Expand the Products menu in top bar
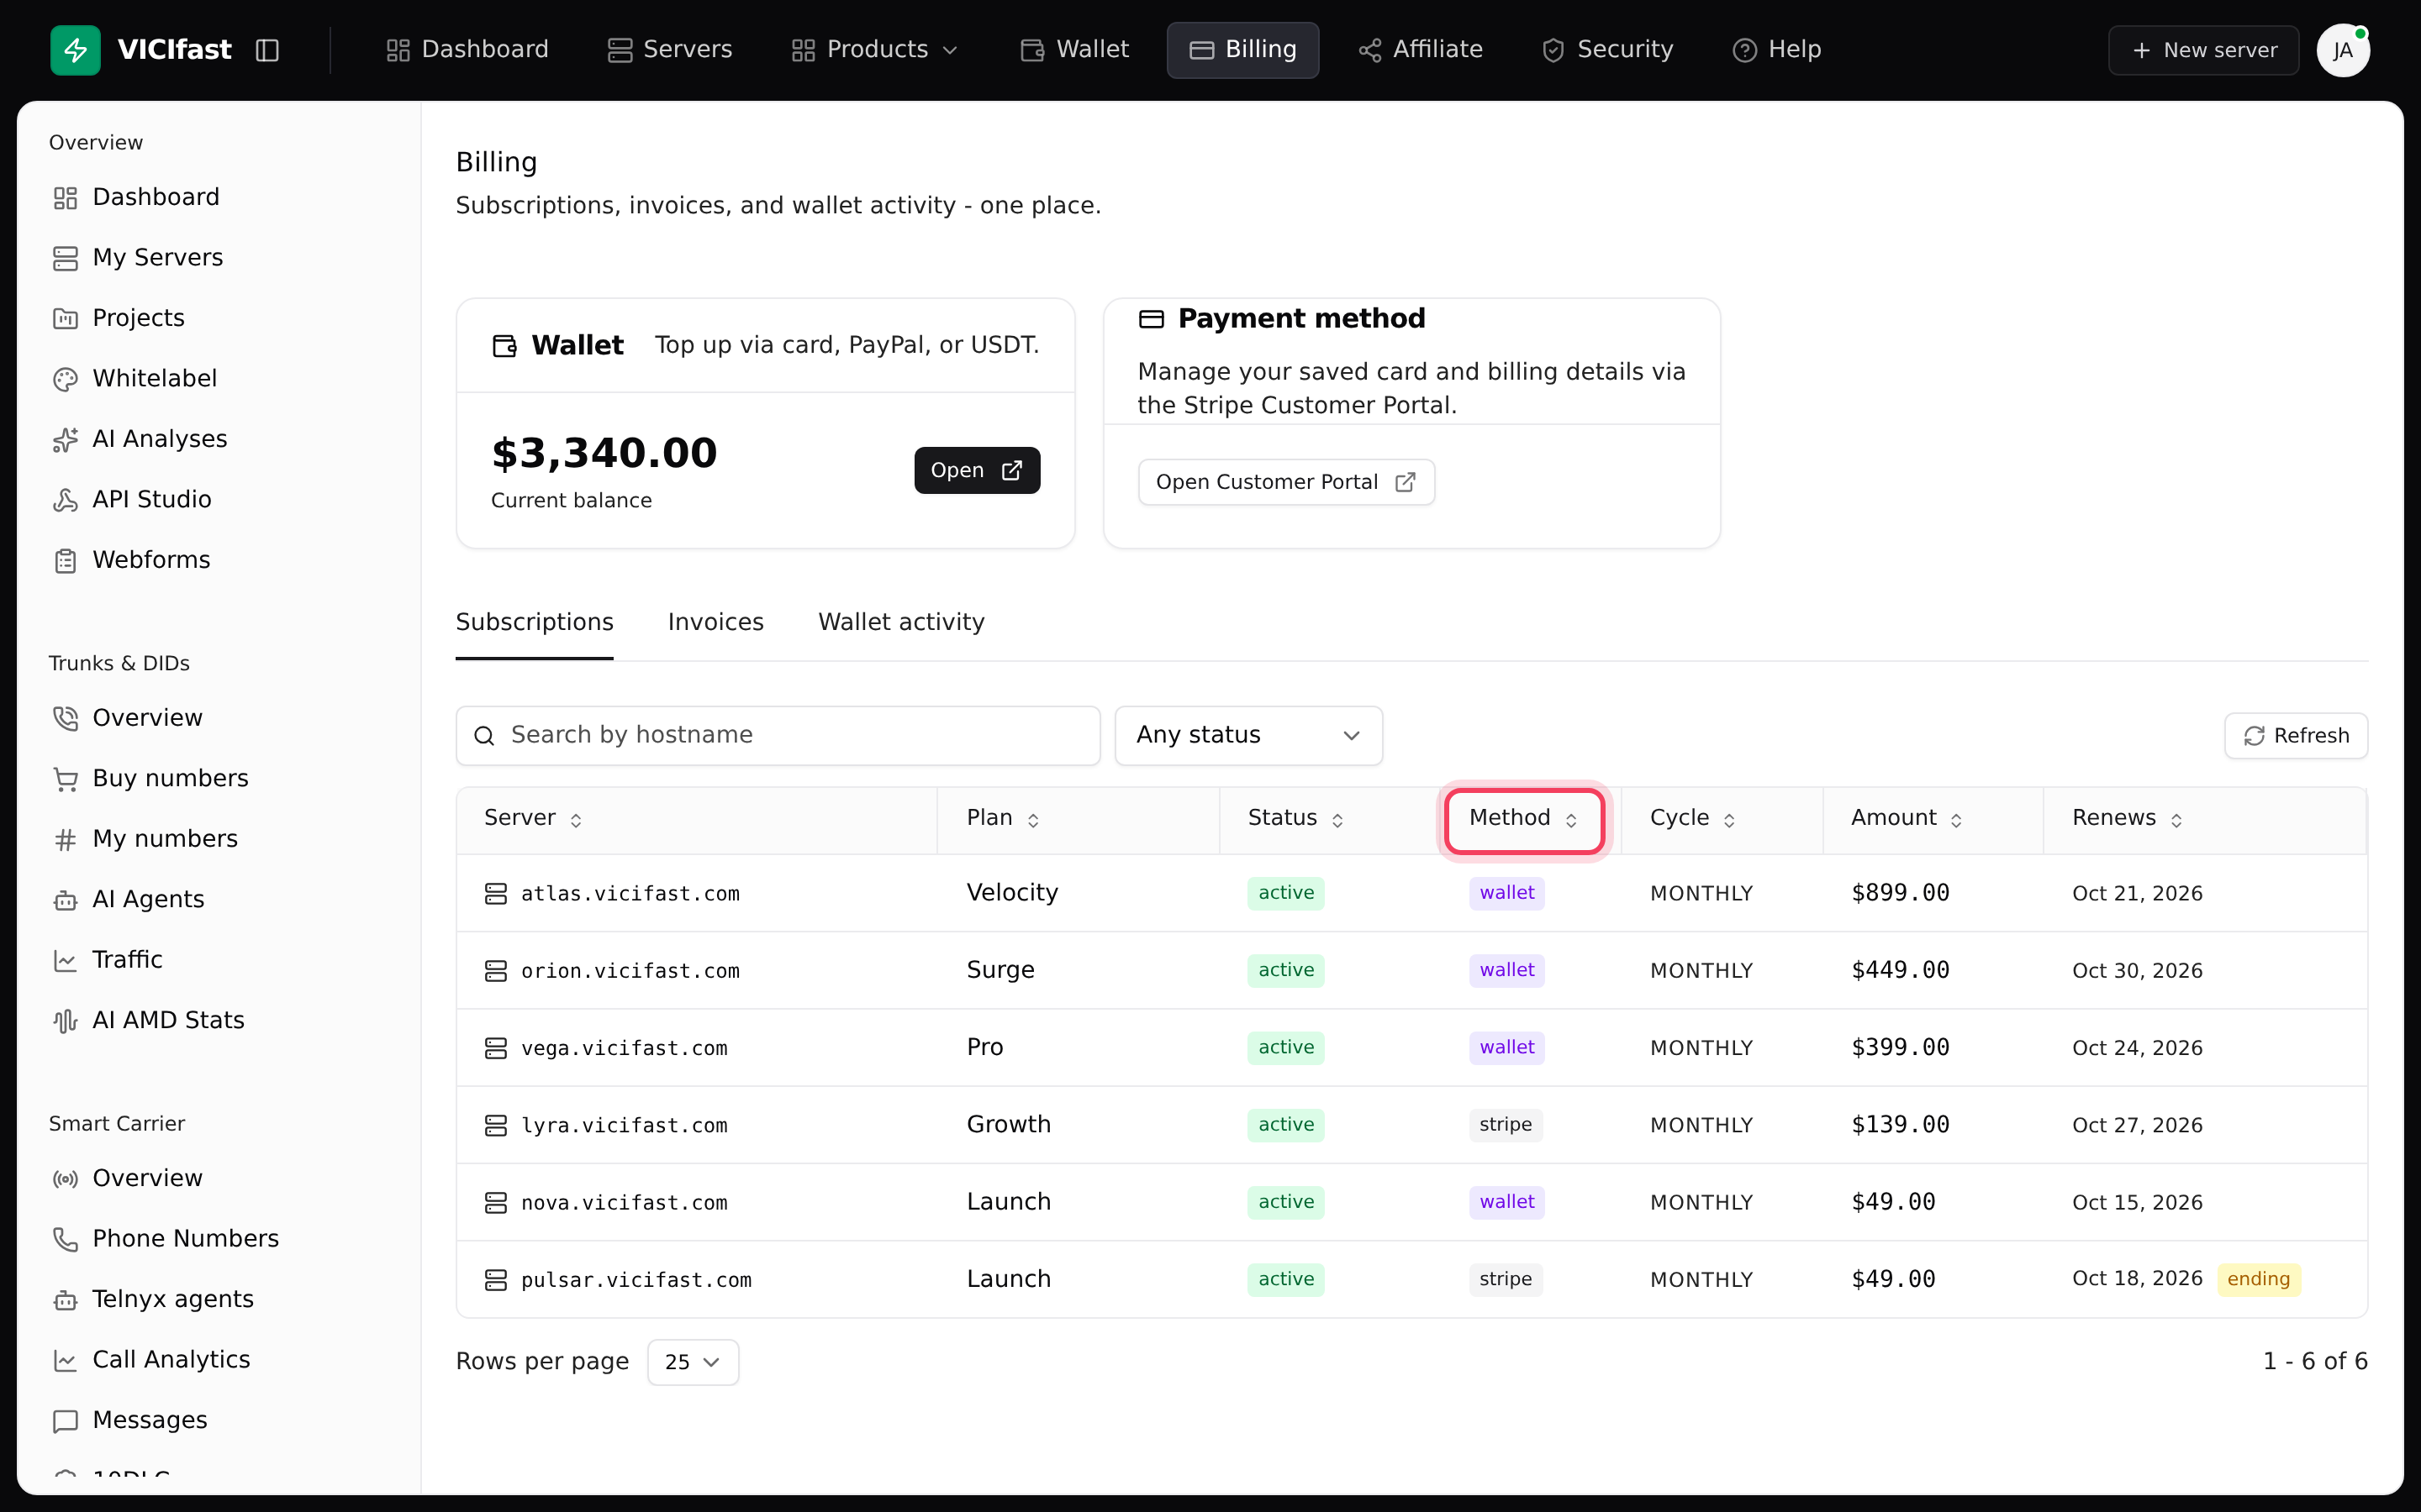Viewport: 2421px width, 1512px height. click(874, 50)
